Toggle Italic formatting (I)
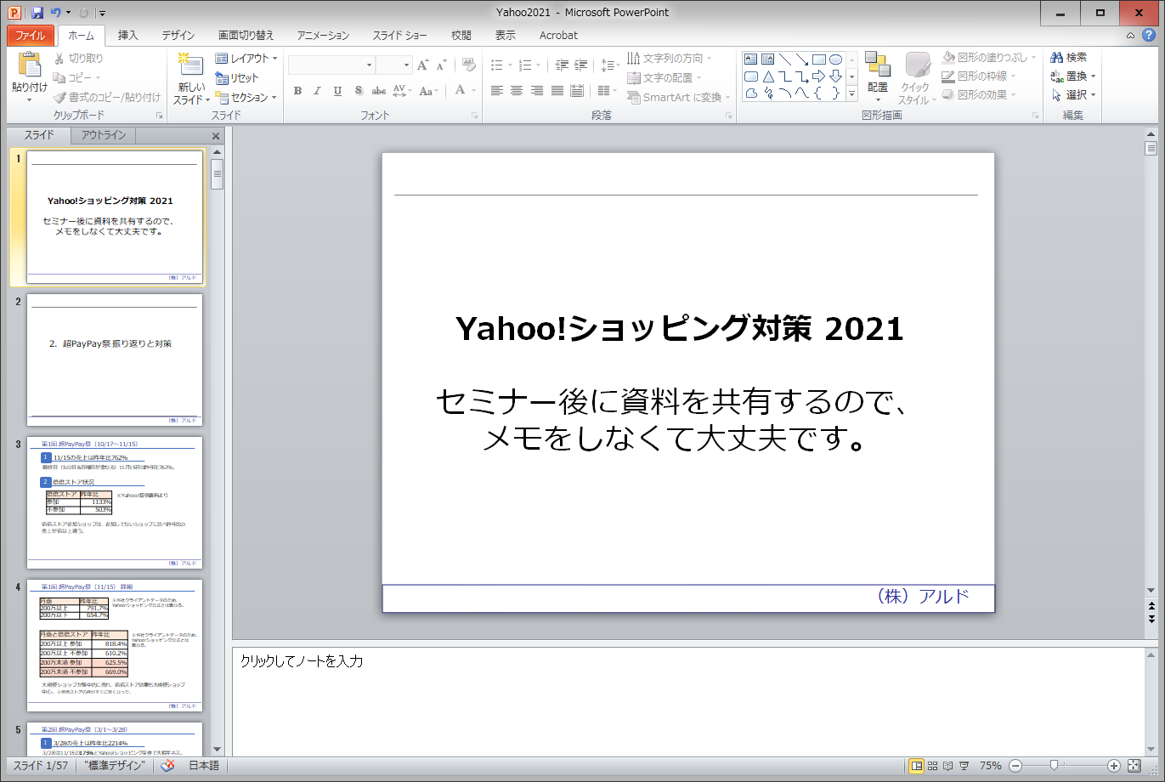The width and height of the screenshot is (1165, 782). pyautogui.click(x=317, y=91)
